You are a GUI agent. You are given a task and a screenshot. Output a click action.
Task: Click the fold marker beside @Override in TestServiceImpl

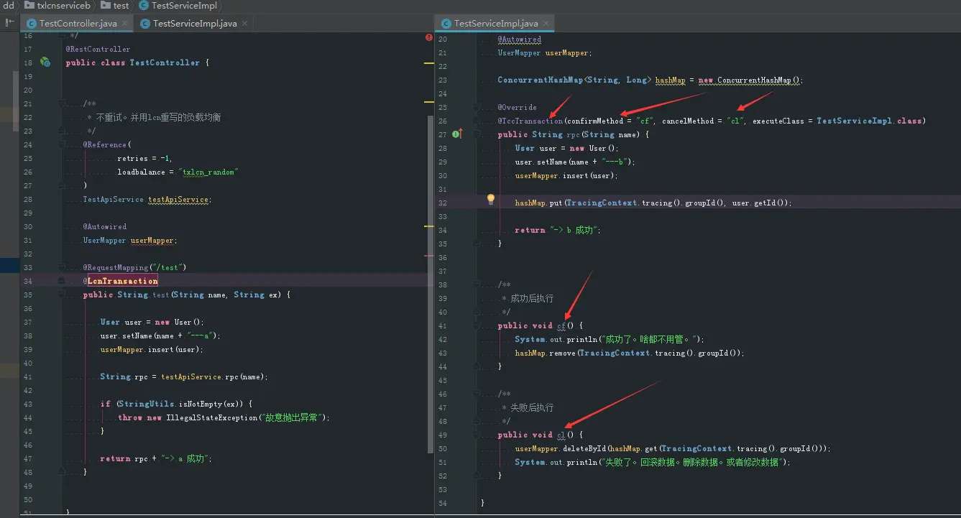point(477,107)
